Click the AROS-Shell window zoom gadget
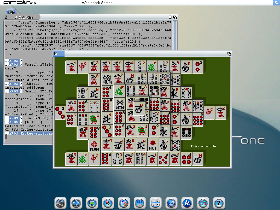Viewport: 280px width, 210px height. click(170, 17)
